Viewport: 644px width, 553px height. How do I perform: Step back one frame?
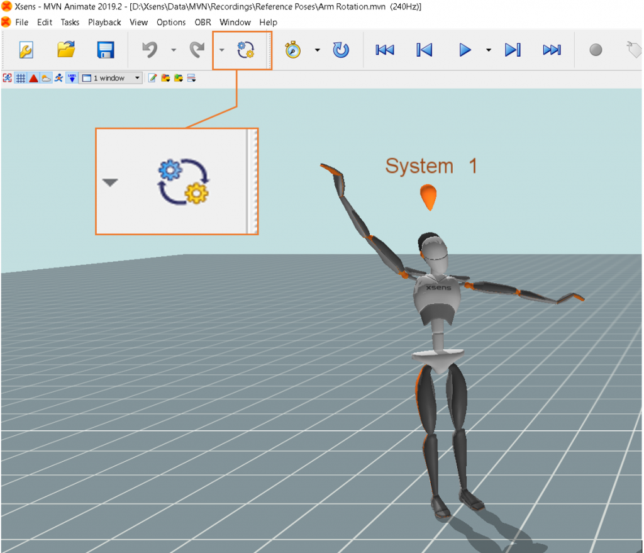pos(425,50)
